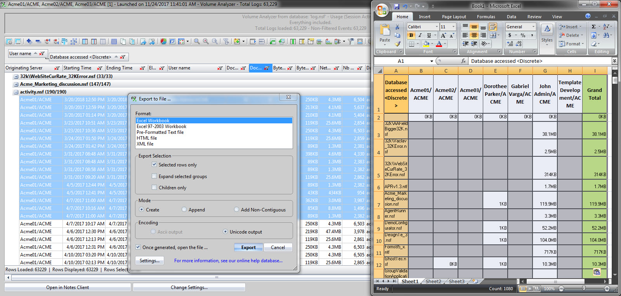The image size is (621, 296).
Task: Select the Append mode radio button
Action: (184, 209)
